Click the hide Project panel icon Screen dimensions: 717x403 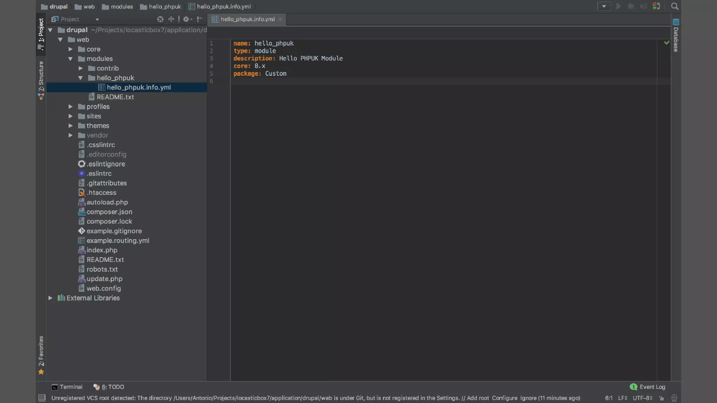click(x=200, y=19)
